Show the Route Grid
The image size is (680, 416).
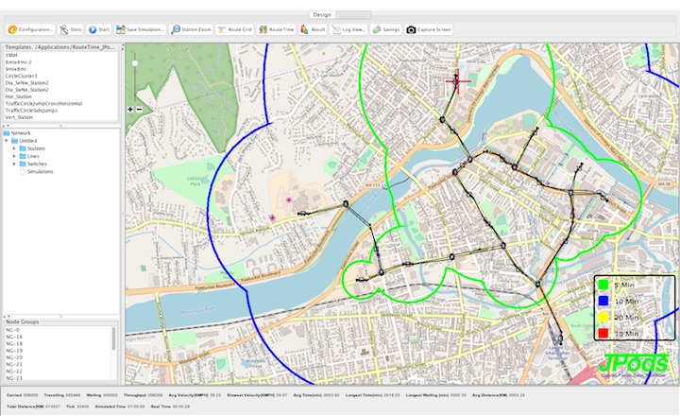pyautogui.click(x=234, y=29)
